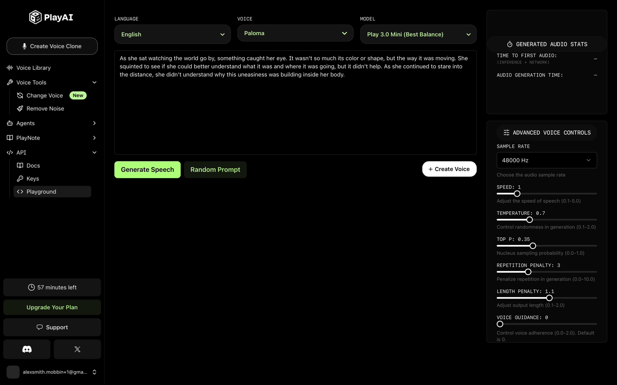Expand the Agents section chevron

point(94,123)
